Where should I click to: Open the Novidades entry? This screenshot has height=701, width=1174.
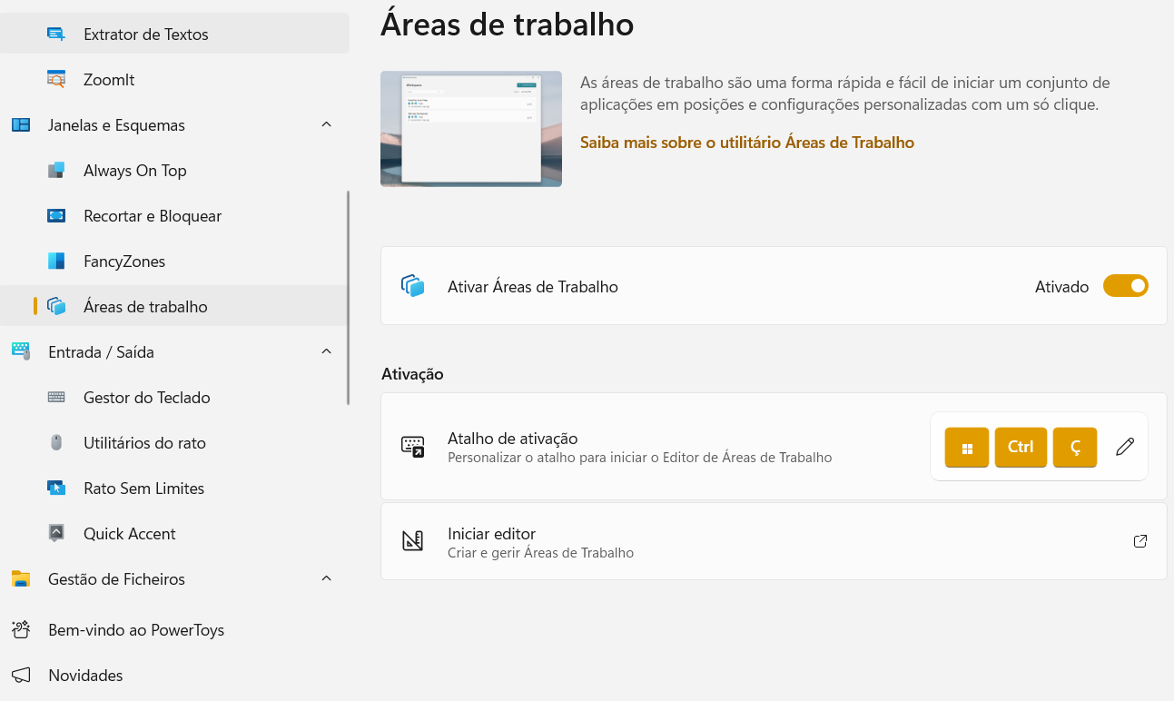174,676
